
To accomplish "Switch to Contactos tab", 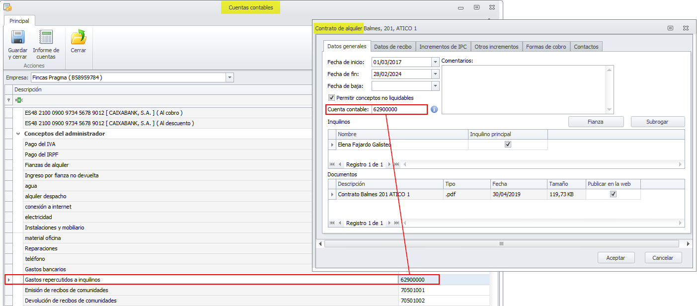I will point(586,46).
